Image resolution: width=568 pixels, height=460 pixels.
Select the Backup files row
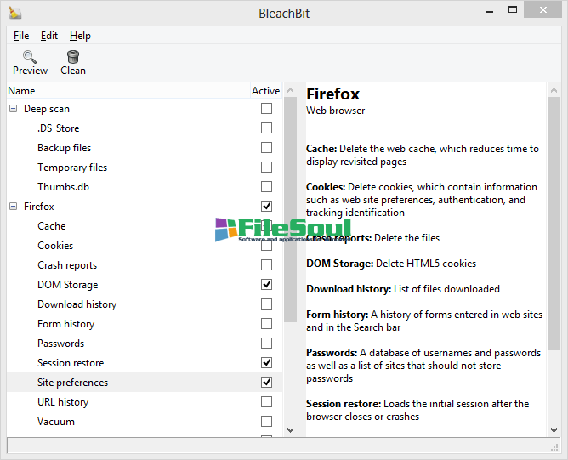click(x=145, y=147)
